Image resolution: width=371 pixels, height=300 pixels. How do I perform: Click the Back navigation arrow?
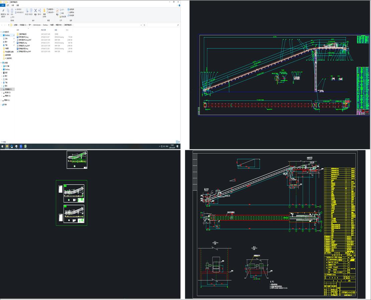(x=2, y=25)
